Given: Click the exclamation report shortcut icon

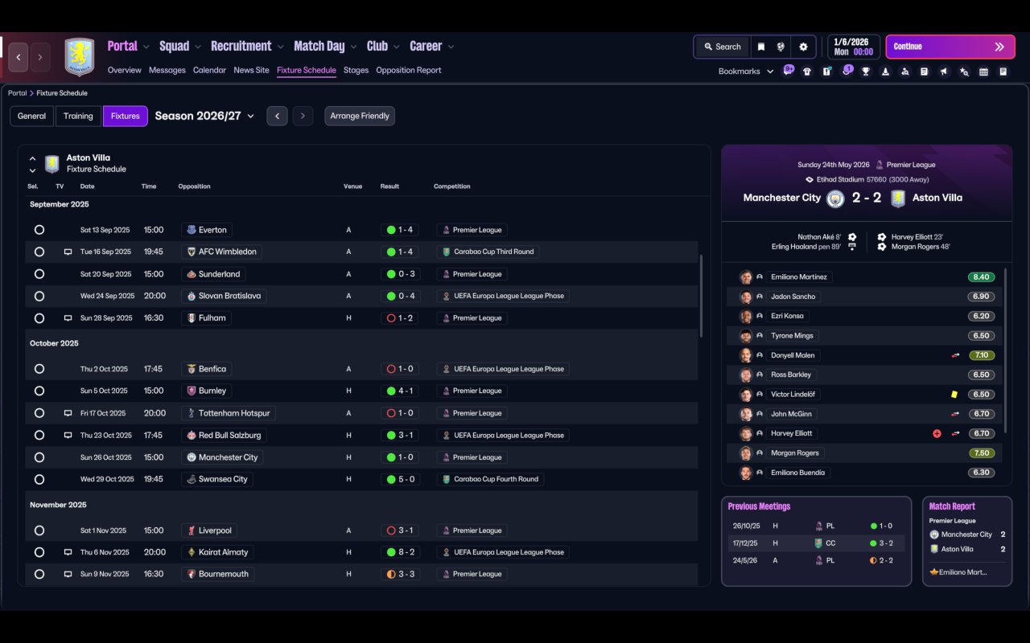Looking at the screenshot, I should [x=826, y=72].
